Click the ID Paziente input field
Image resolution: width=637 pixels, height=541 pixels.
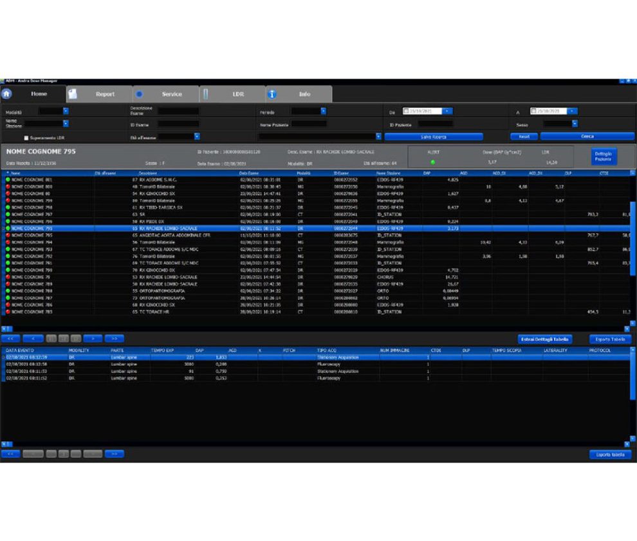click(435, 124)
